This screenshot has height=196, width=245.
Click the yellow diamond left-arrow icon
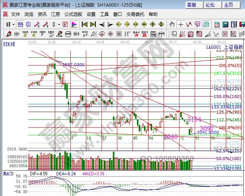[x=118, y=24]
